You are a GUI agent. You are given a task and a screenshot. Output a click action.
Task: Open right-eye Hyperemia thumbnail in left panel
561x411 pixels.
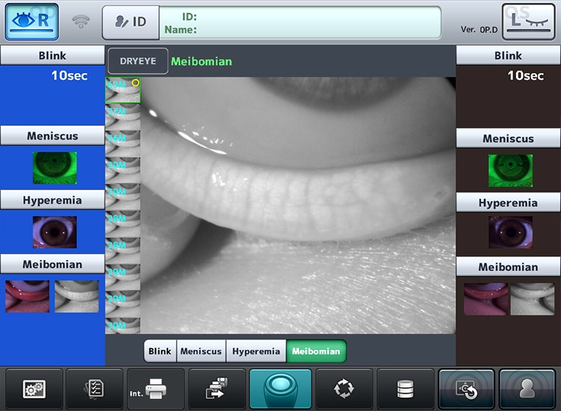[54, 232]
